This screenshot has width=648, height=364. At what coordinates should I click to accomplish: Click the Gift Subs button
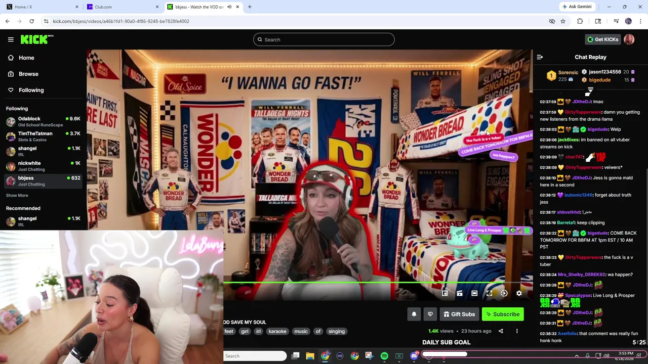point(459,314)
